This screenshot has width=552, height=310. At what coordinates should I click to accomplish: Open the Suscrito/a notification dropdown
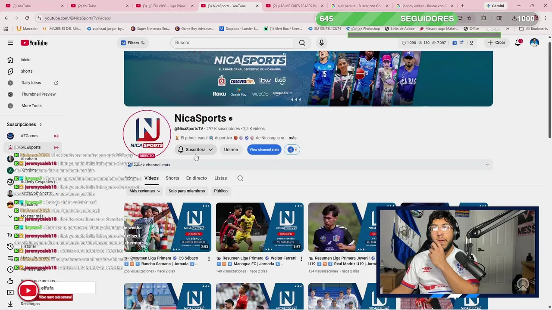pyautogui.click(x=195, y=149)
